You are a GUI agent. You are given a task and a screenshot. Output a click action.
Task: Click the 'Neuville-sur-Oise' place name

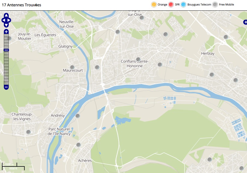pos(67,24)
